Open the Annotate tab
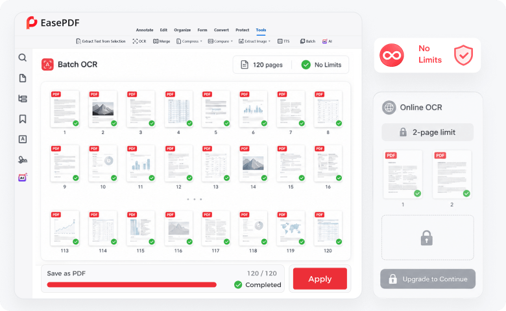This screenshot has height=311, width=506. coord(145,30)
